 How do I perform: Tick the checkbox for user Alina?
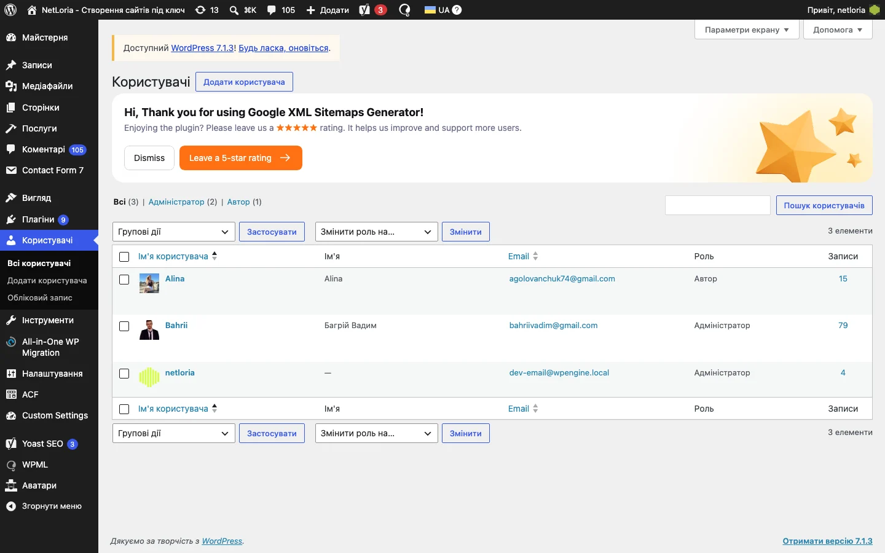point(124,280)
